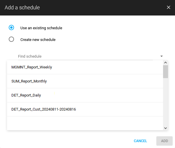Click the empty dark header bar area
The width and height of the screenshot is (175, 148).
(102, 8)
